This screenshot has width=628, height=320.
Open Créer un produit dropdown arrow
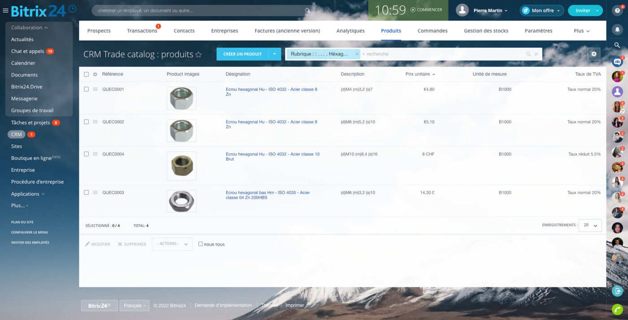(x=275, y=54)
